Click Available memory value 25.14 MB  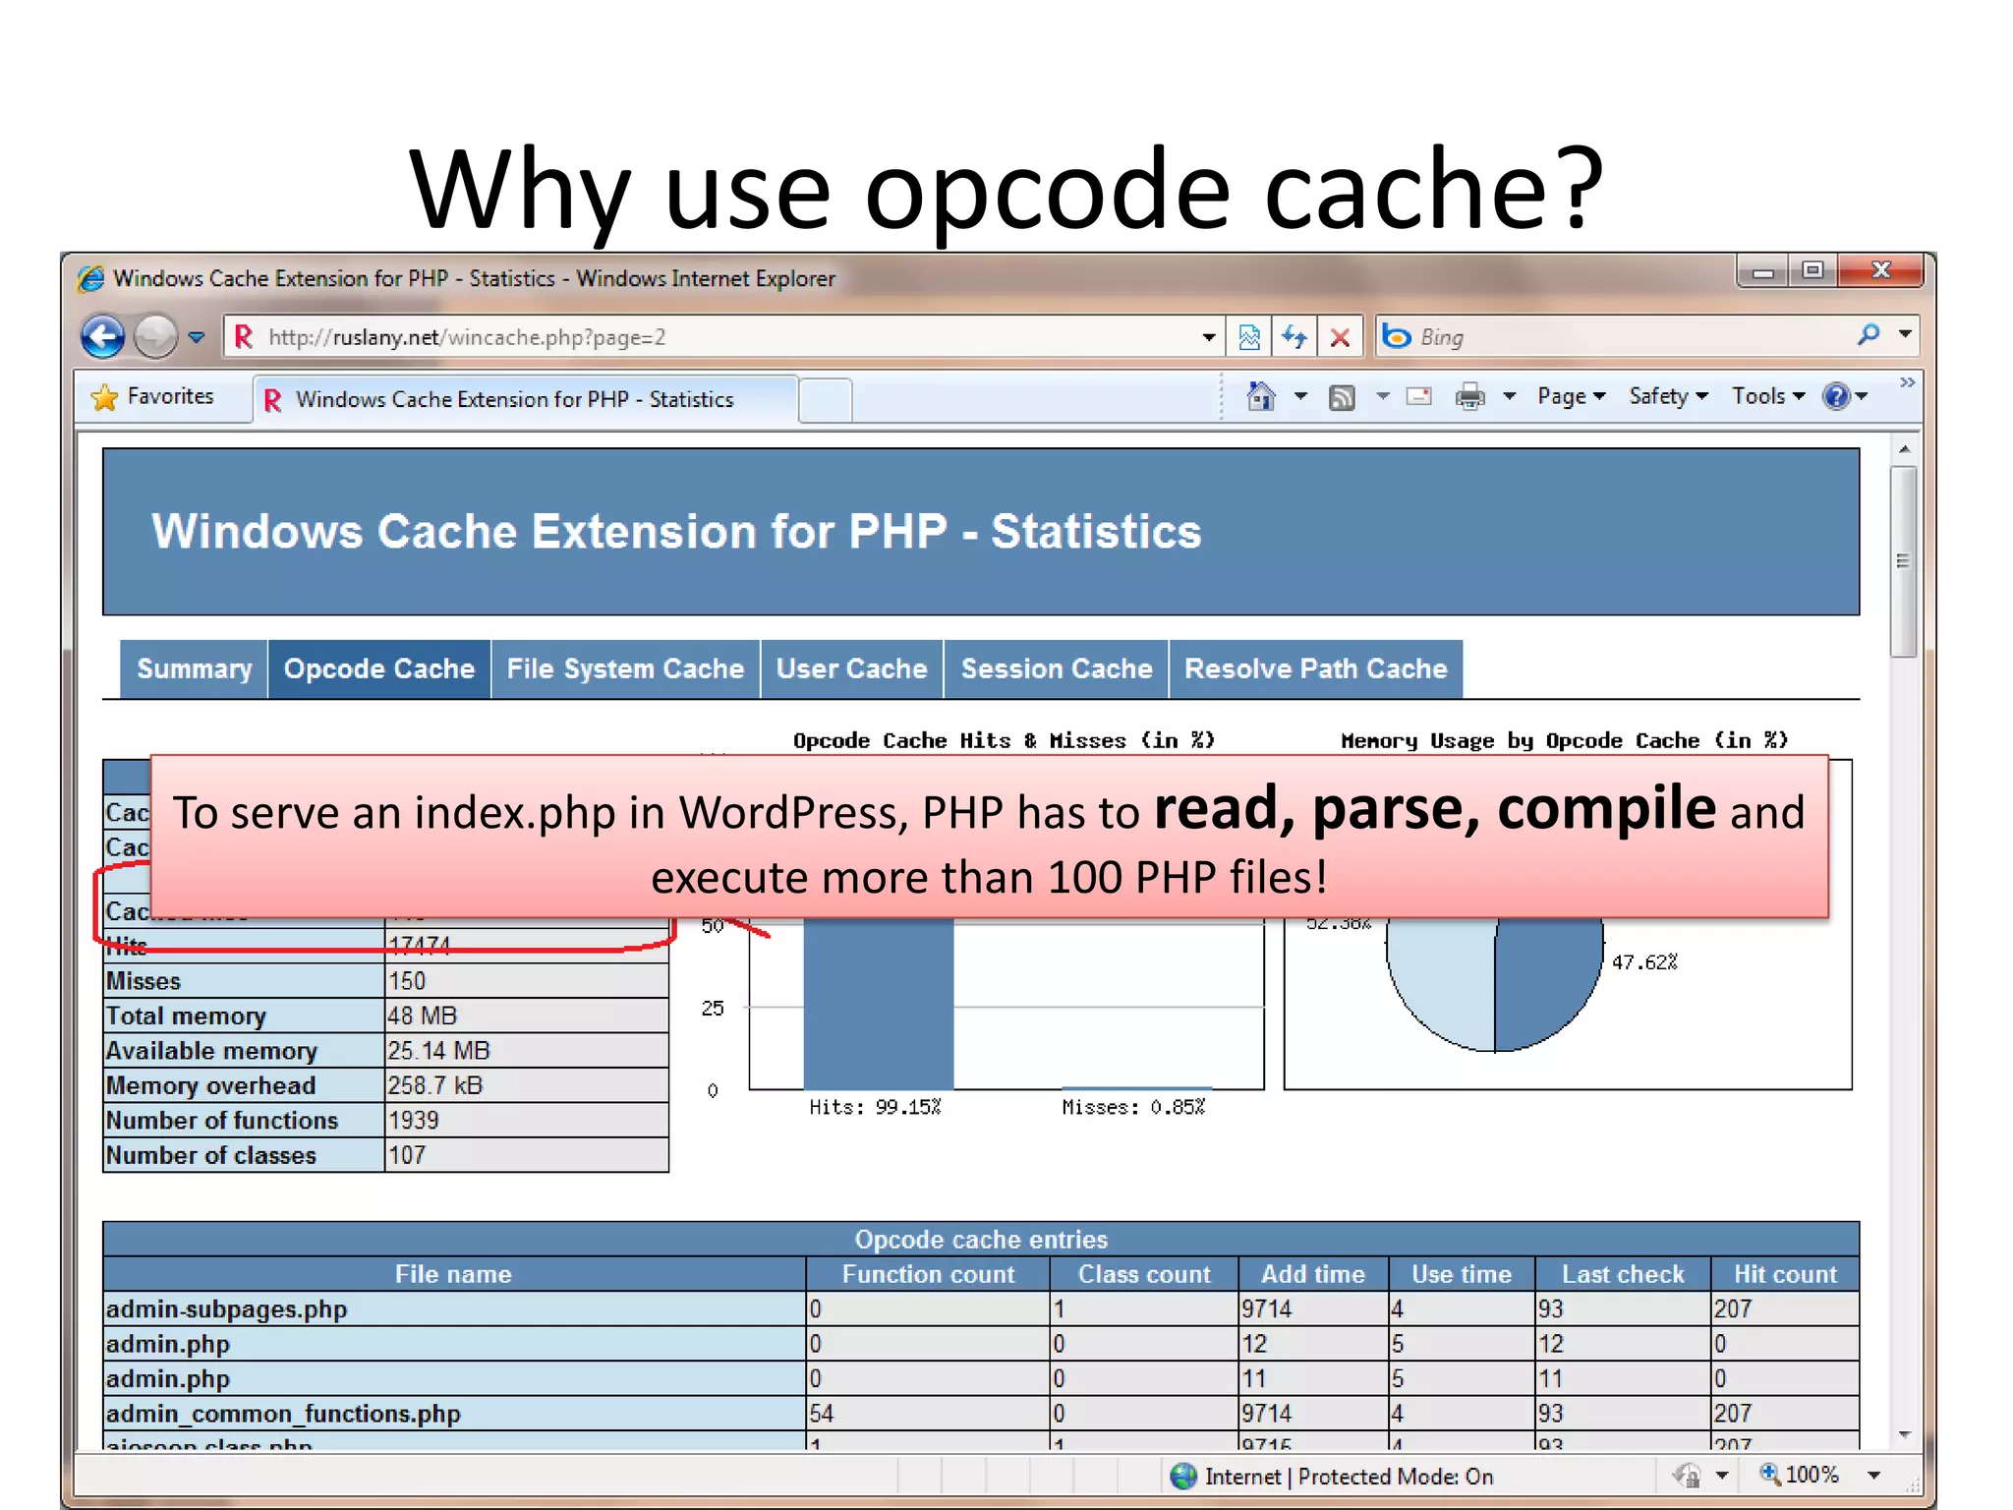tap(438, 1051)
